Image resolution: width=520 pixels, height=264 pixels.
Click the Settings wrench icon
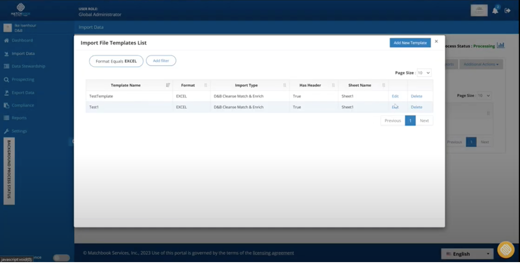coord(6,131)
